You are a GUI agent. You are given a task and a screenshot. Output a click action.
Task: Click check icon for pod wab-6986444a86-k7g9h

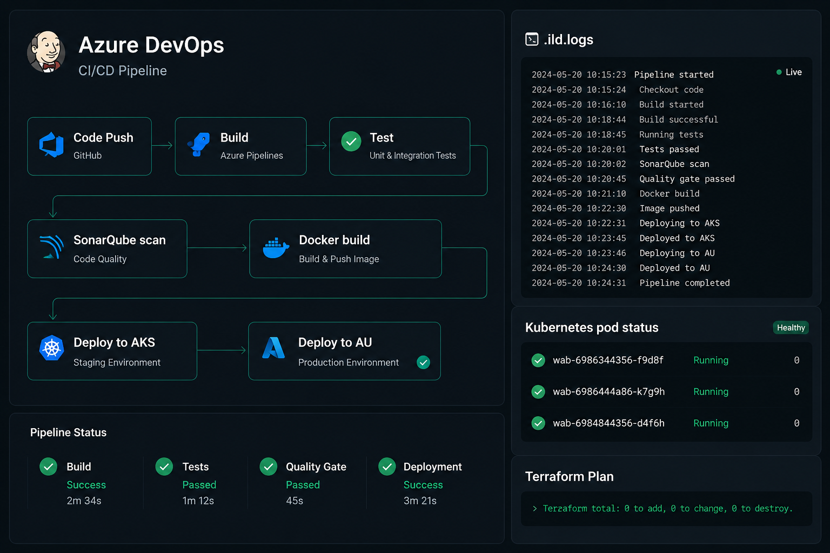538,392
